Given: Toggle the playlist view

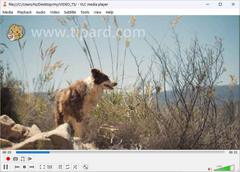Looking at the screenshot, I should pyautogui.click(x=60, y=167).
